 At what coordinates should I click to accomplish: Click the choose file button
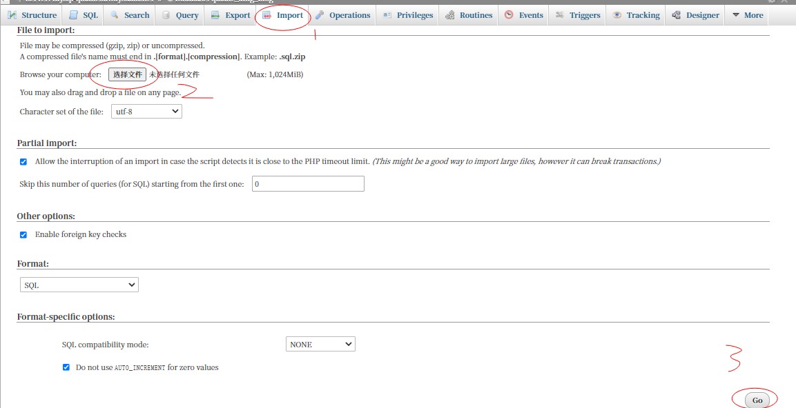[128, 74]
